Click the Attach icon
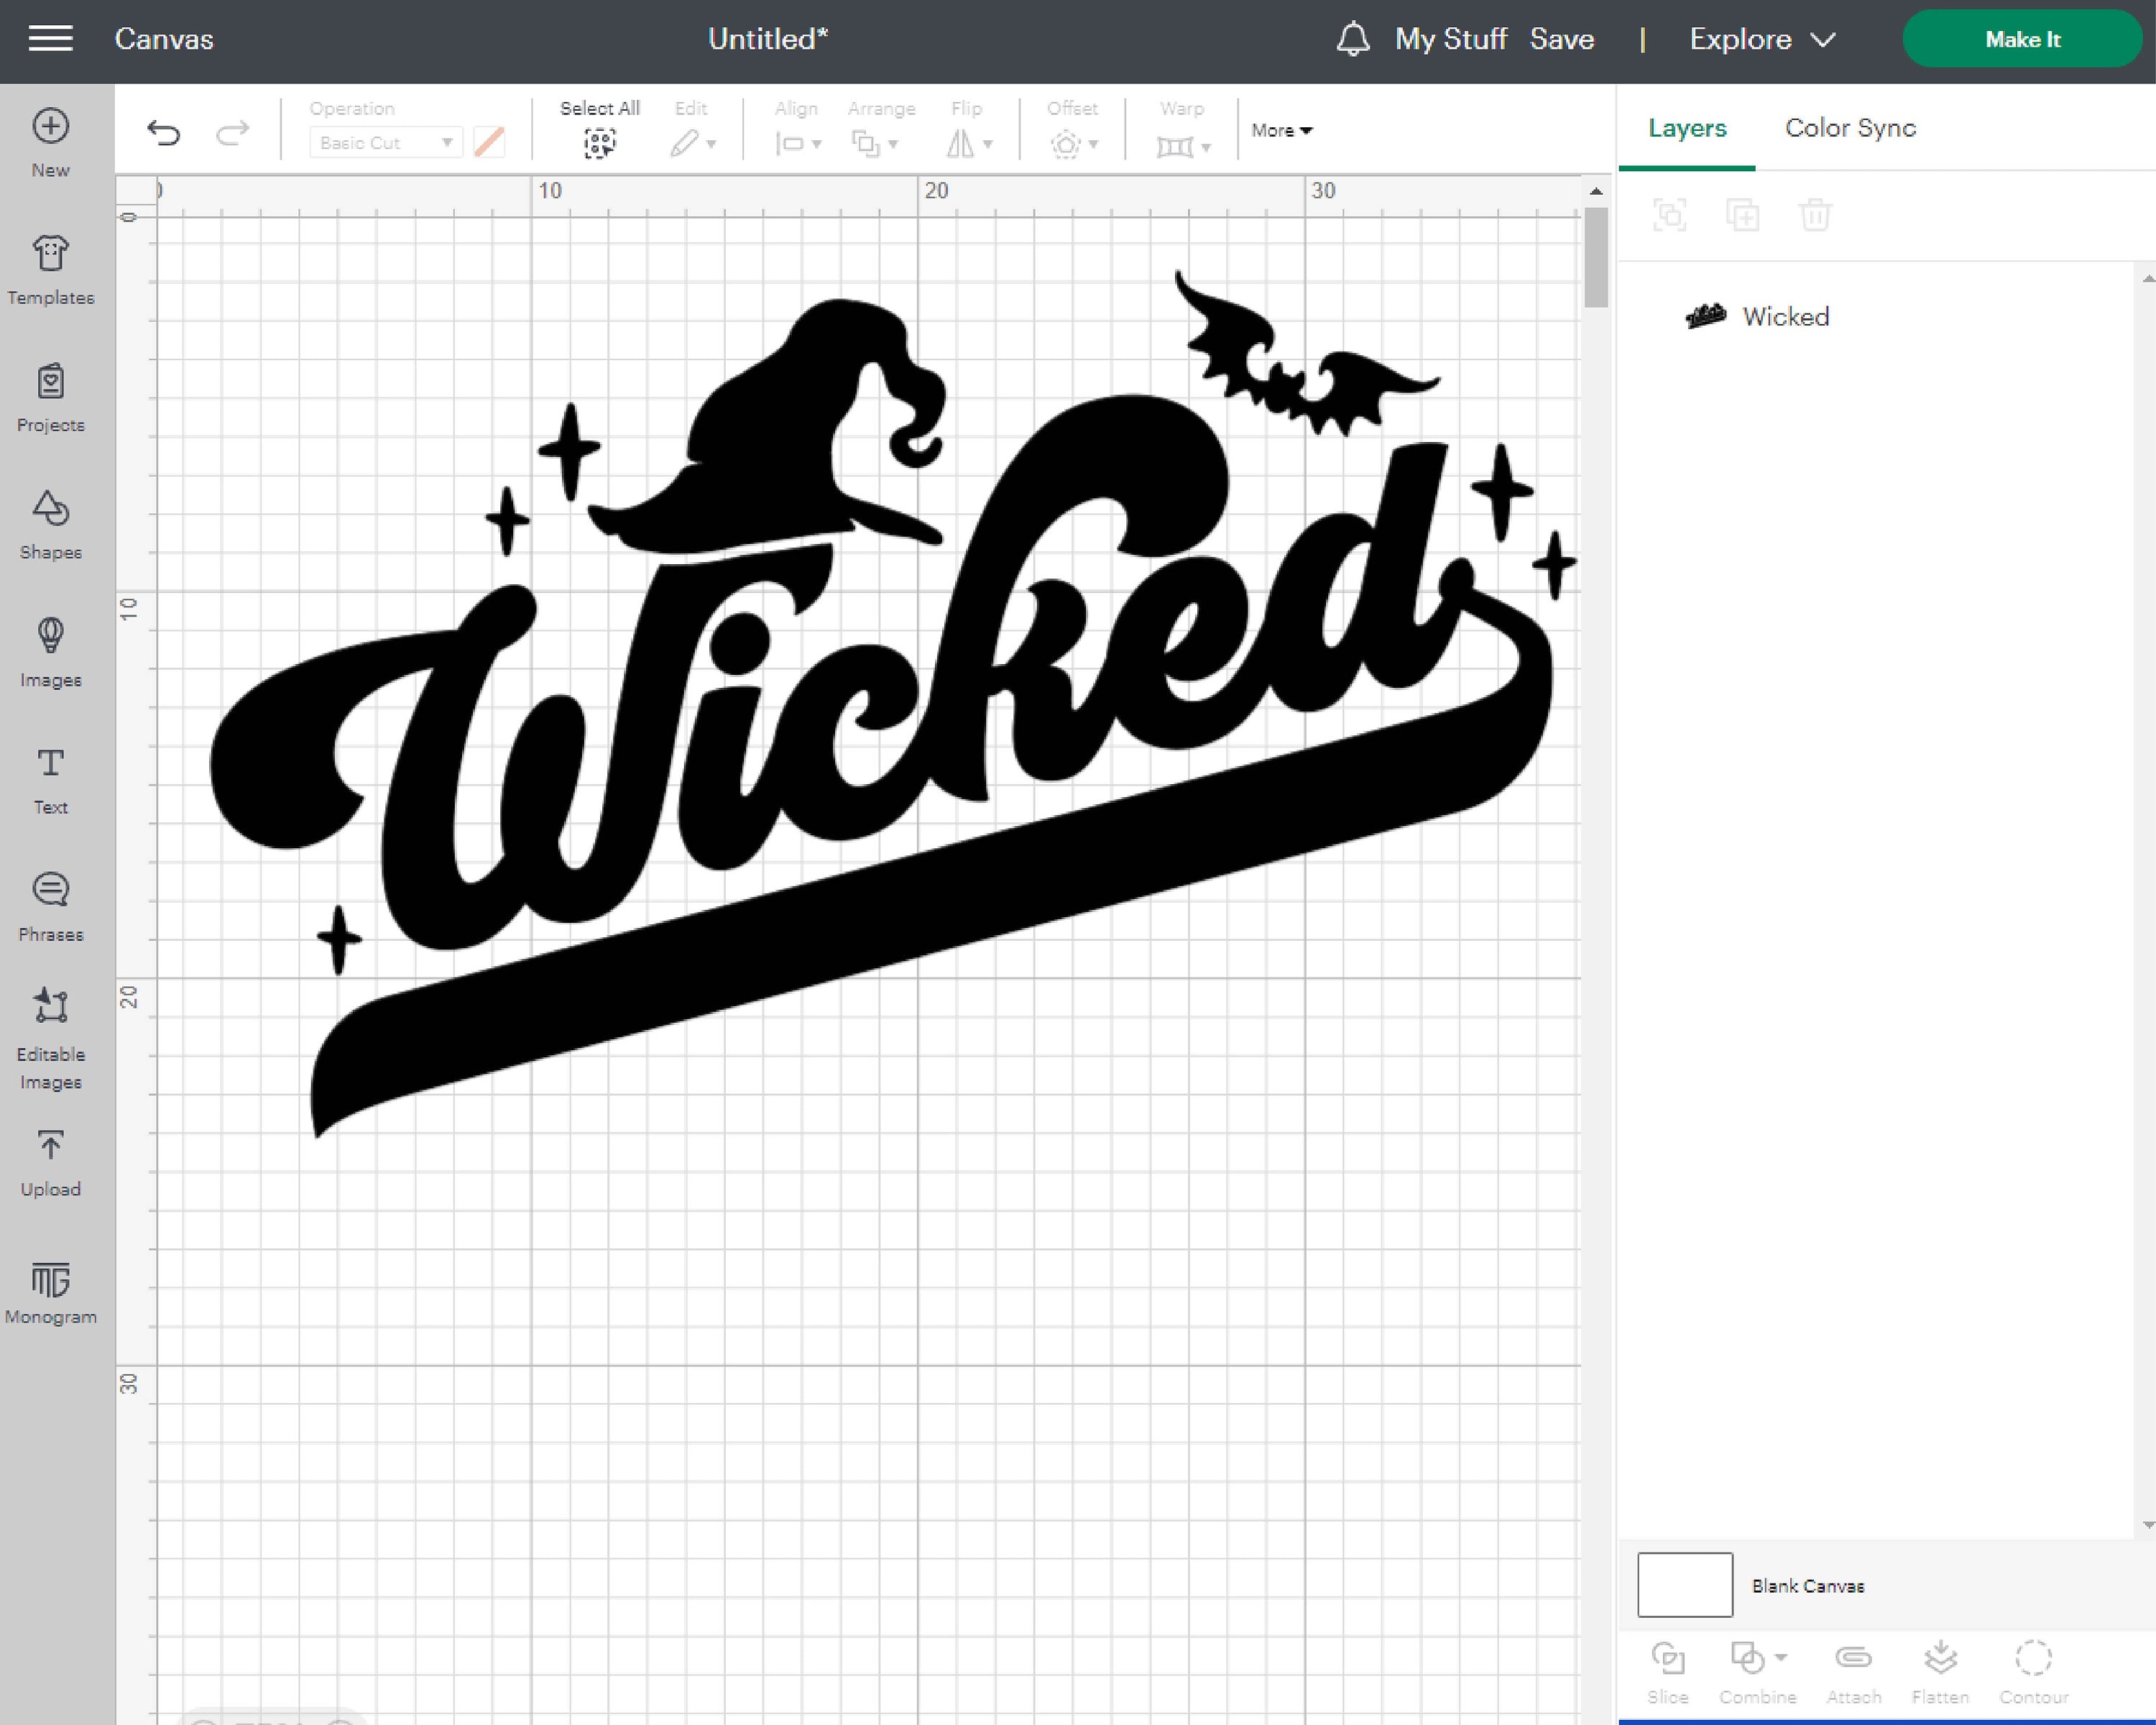The width and height of the screenshot is (2156, 1725). (x=1854, y=1668)
